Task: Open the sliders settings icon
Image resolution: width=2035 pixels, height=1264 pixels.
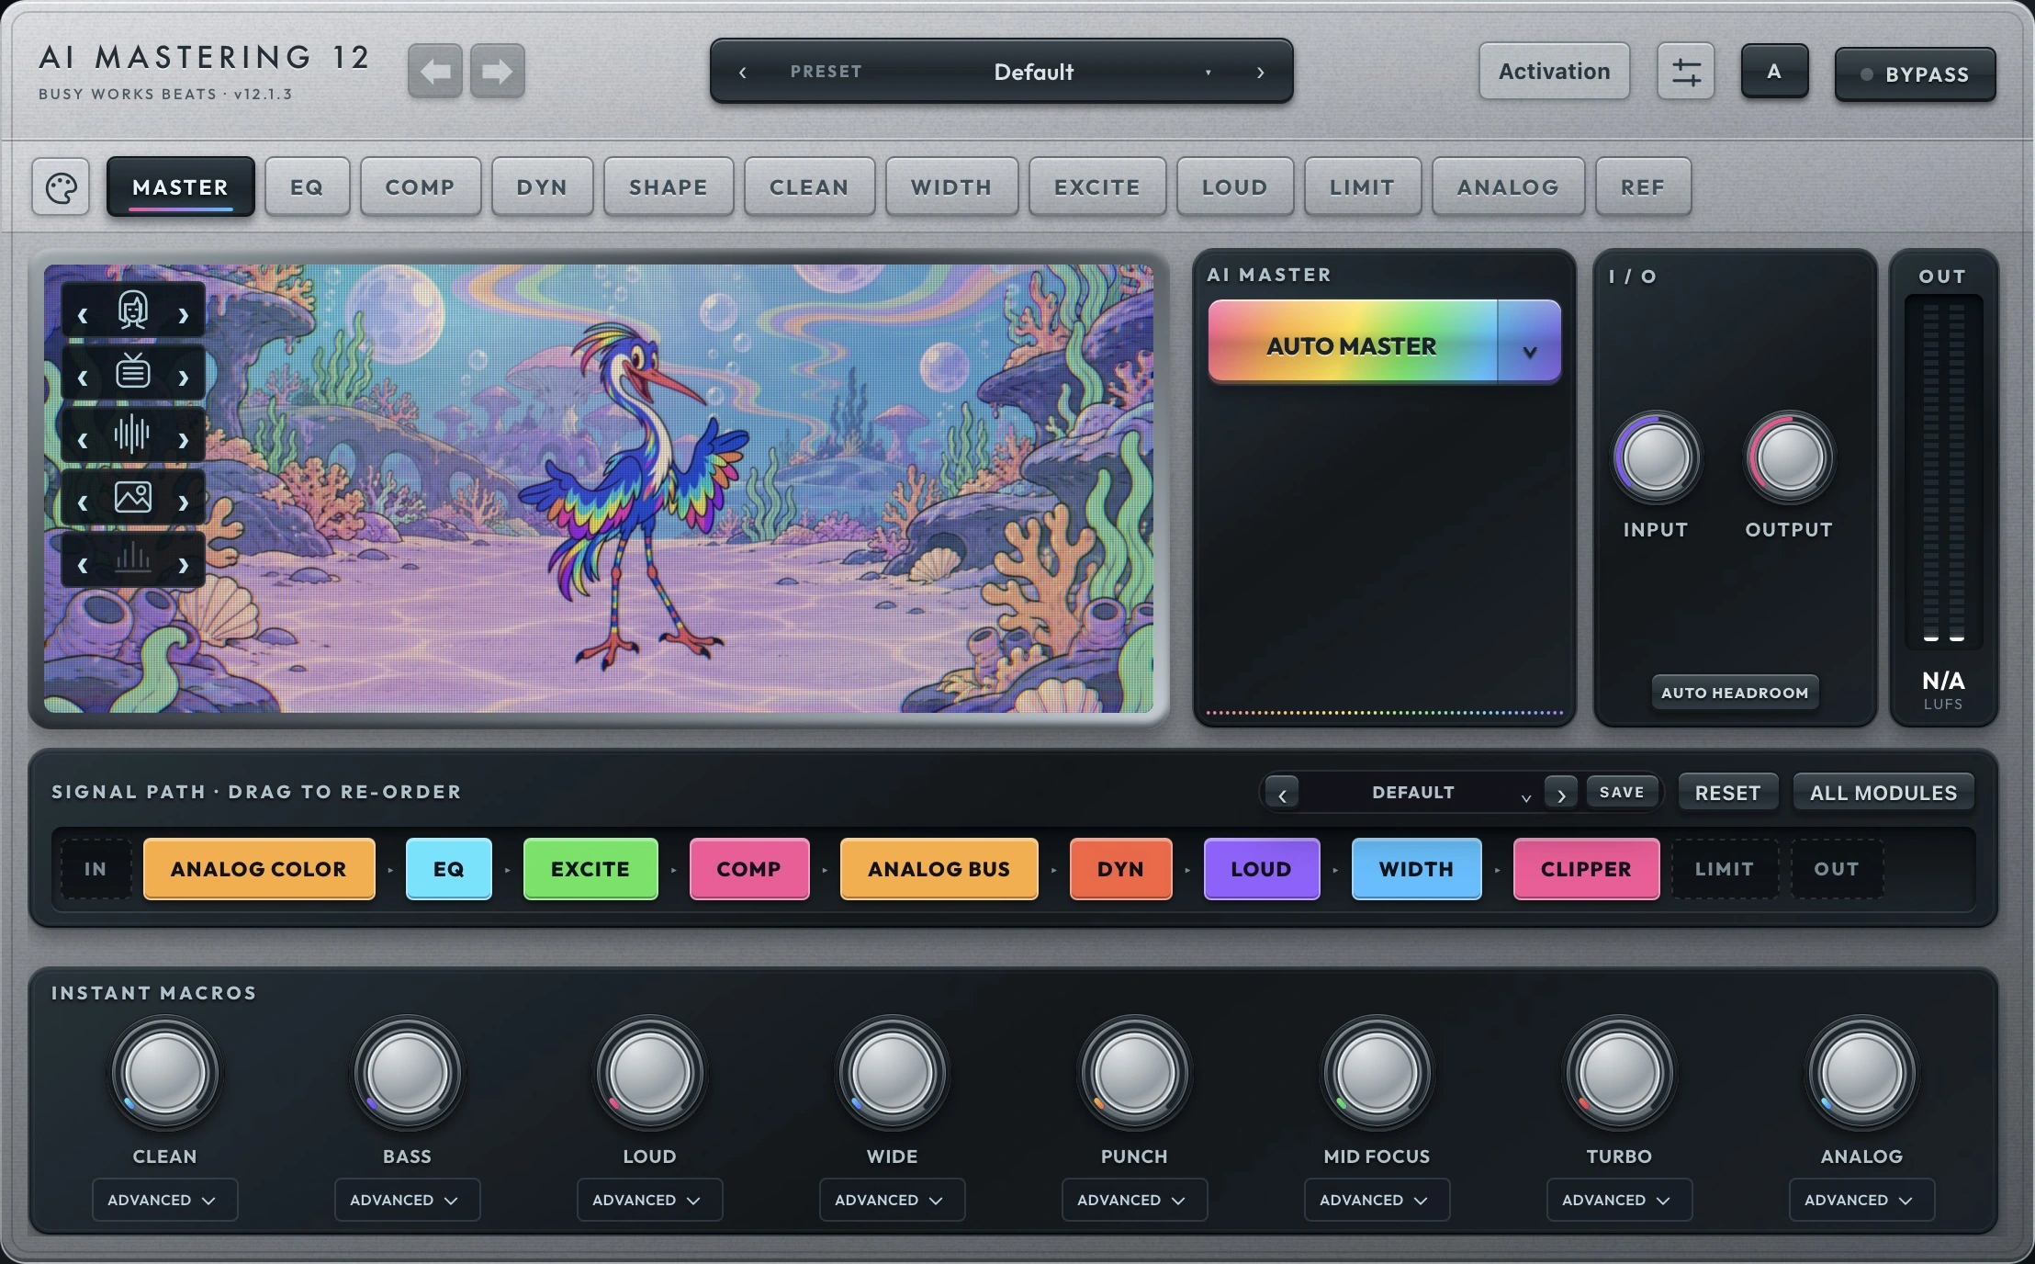Action: (x=1685, y=72)
